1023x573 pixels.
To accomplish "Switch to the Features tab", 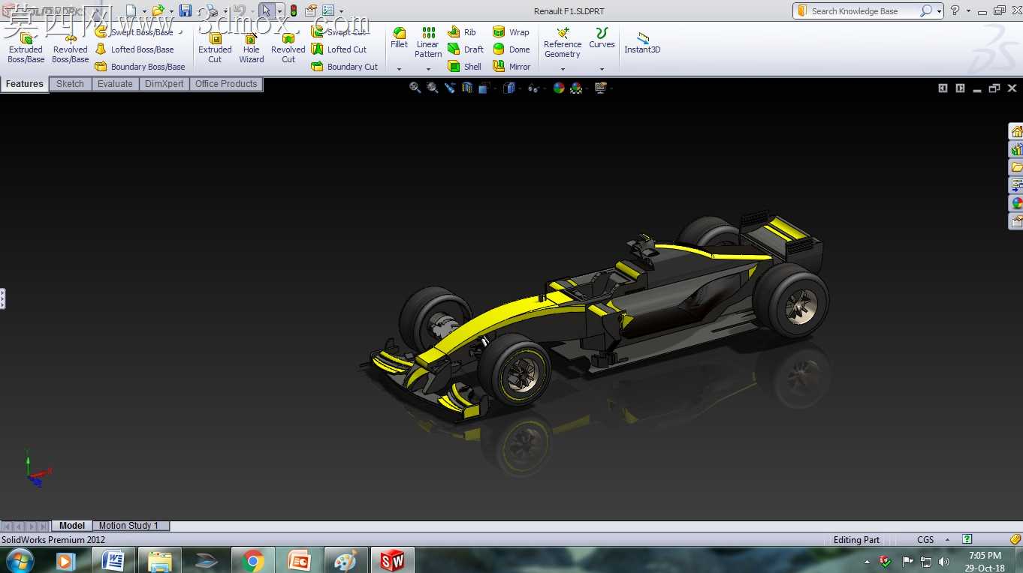I will coord(25,84).
